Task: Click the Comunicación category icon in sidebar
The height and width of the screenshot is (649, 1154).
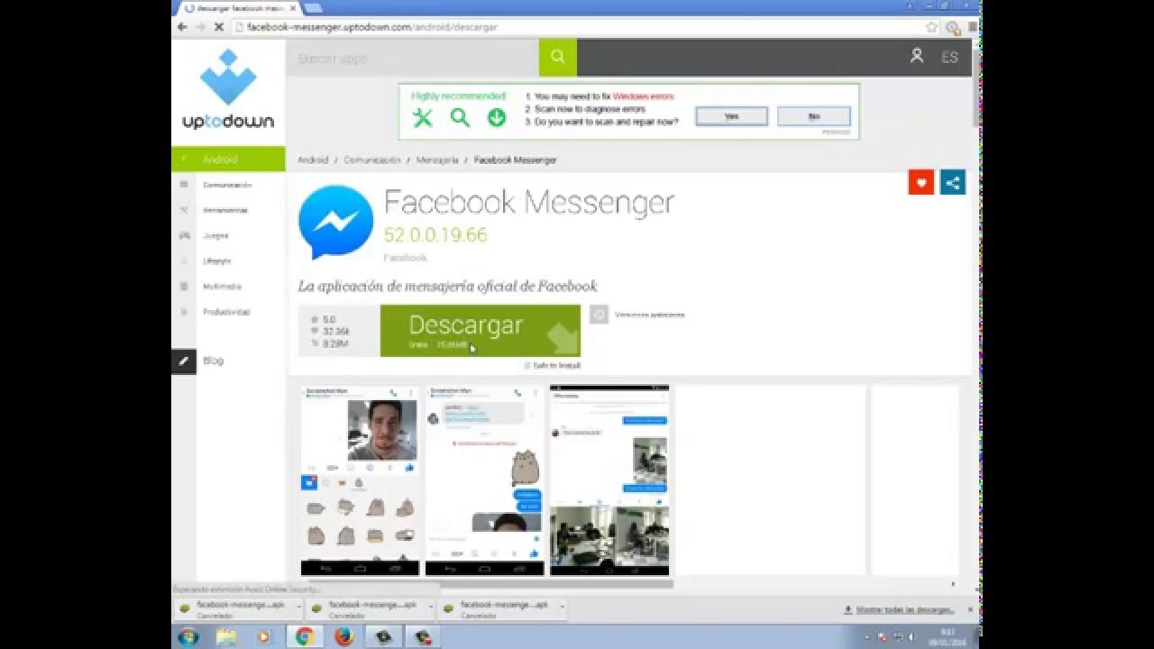Action: click(x=184, y=185)
